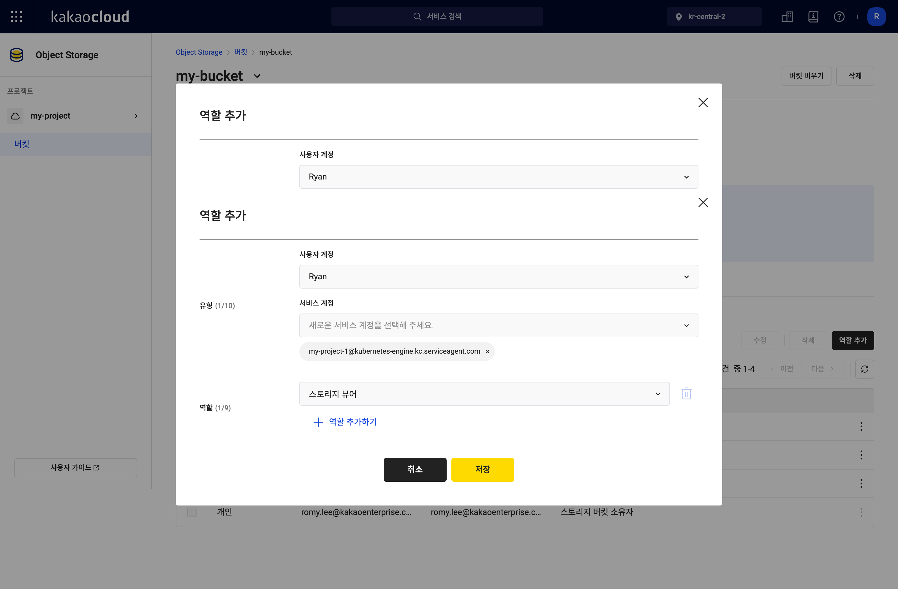Screen dimensions: 898x589
Task: Open 사용자 가이드 external link
Action: pyautogui.click(x=75, y=467)
